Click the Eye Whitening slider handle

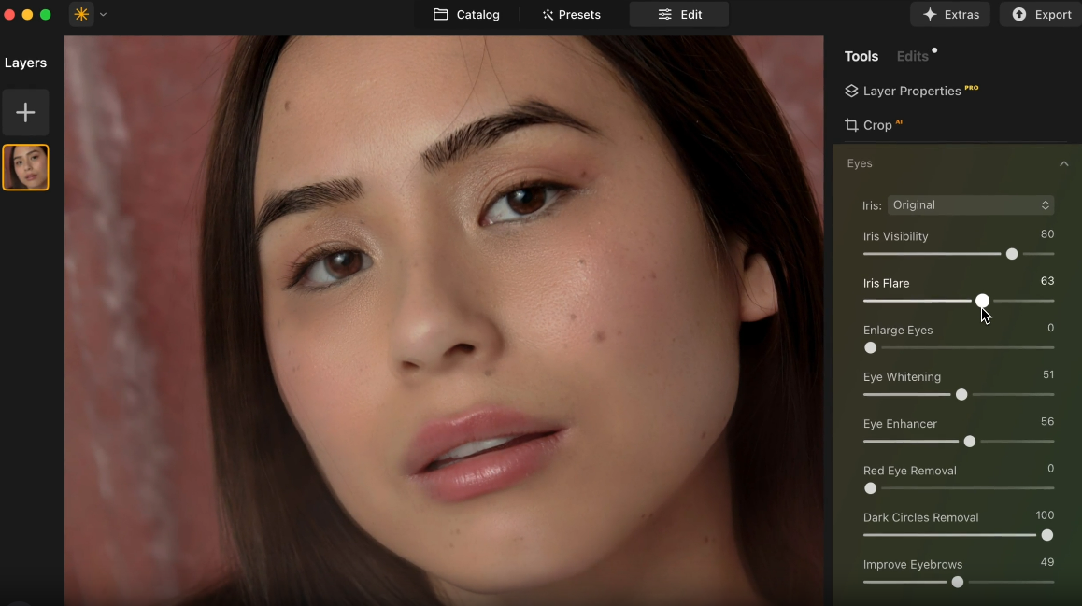pos(961,395)
